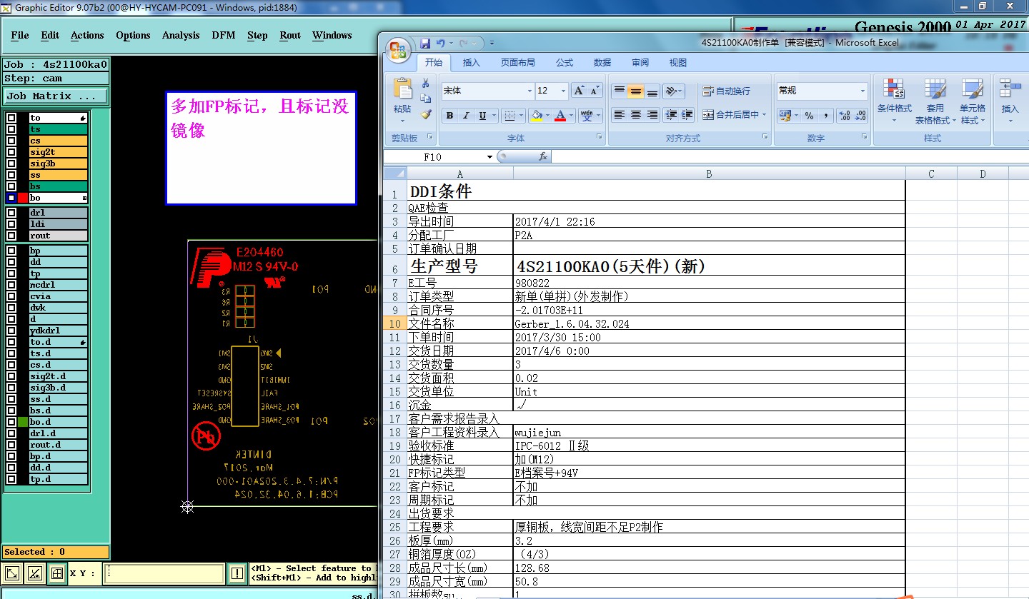Click increase decimal places icon
This screenshot has width=1029, height=599.
[x=843, y=116]
